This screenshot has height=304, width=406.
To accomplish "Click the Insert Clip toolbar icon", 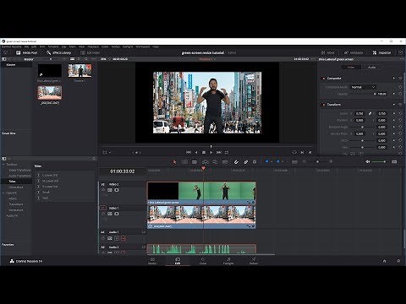I will point(206,162).
